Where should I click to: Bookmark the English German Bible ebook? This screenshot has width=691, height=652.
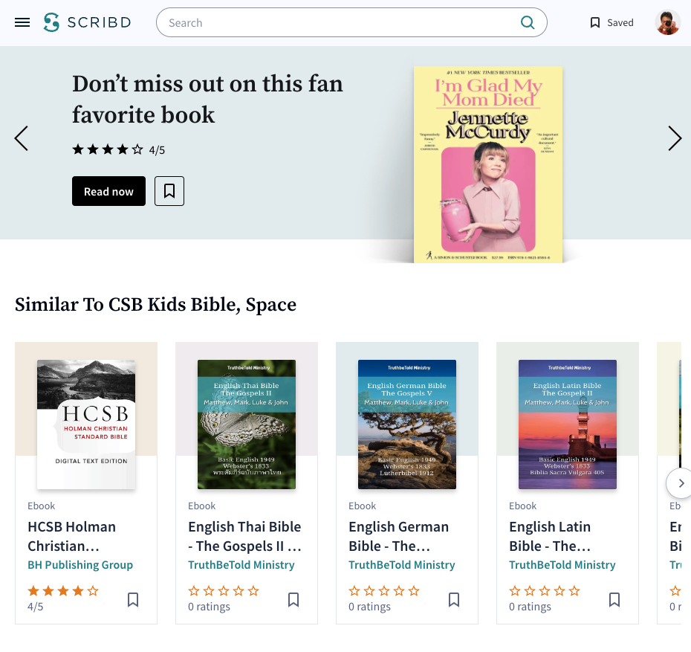pos(454,599)
